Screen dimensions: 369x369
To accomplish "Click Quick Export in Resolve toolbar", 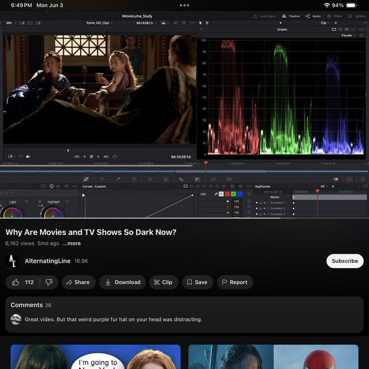I will [265, 16].
